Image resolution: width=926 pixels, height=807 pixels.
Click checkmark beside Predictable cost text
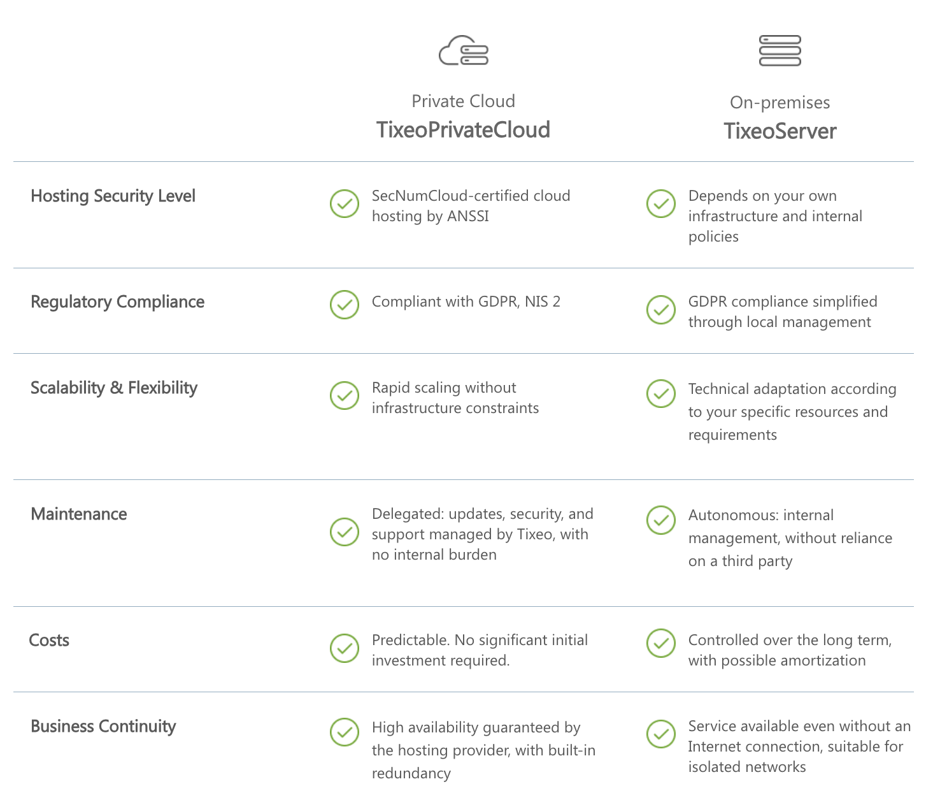(x=345, y=648)
